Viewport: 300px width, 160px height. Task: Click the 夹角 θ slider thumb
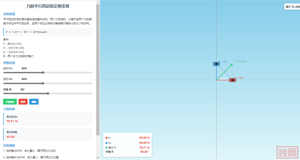click(48, 94)
